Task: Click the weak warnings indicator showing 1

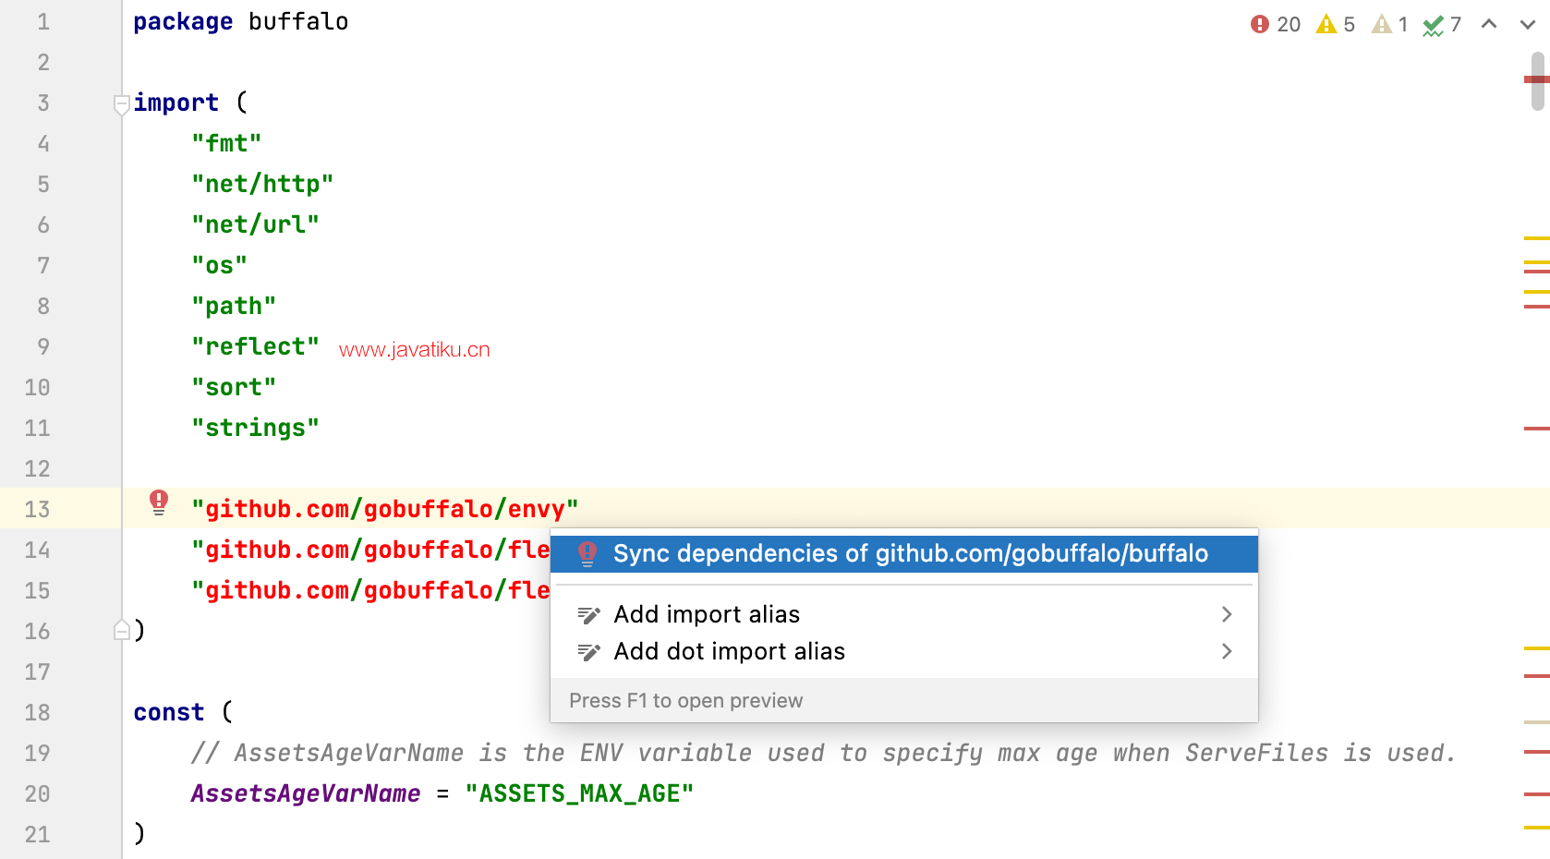Action: tap(1389, 24)
